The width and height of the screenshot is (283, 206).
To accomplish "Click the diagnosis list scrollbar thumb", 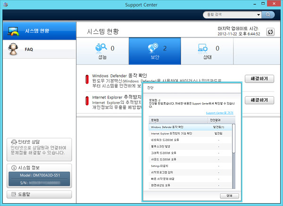I will click(234, 139).
